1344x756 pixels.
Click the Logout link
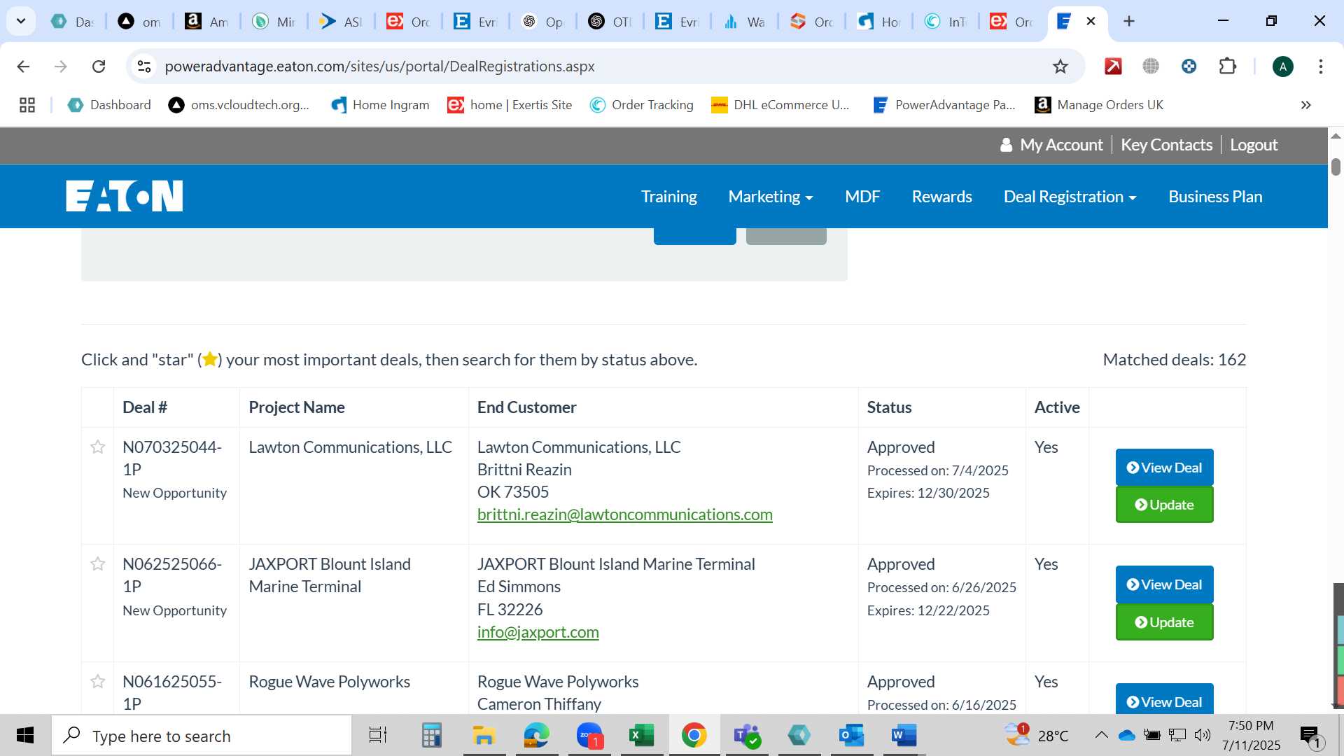1254,145
